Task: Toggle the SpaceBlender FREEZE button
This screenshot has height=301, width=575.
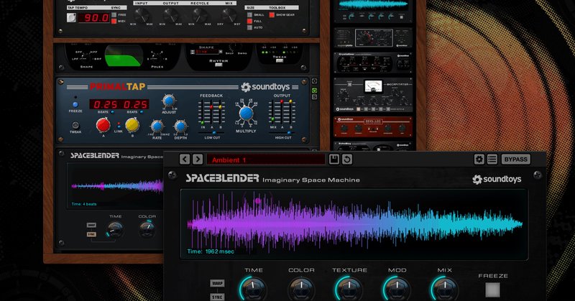Action: coord(492,290)
